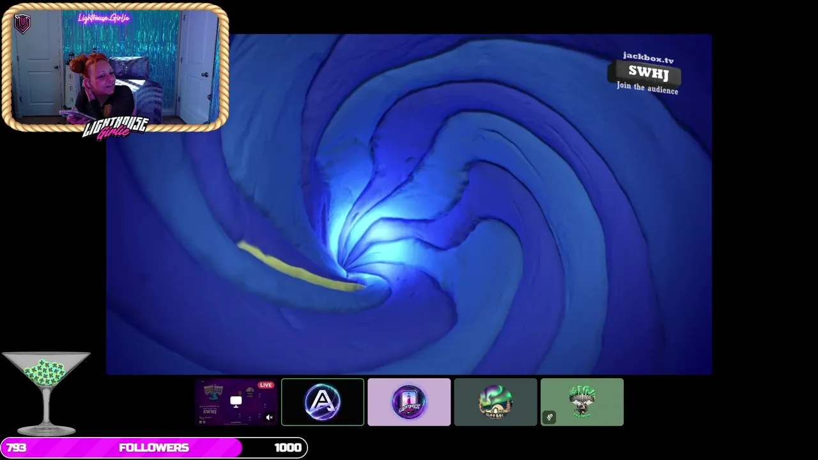The image size is (818, 460).
Task: Click the martini glass widget
Action: (46, 394)
